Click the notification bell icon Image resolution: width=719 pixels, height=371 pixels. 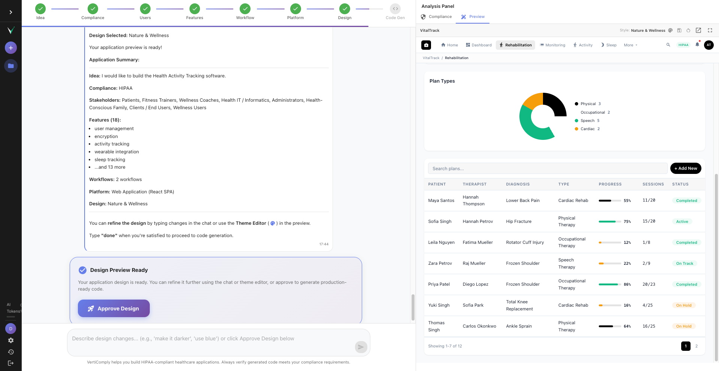pos(697,45)
